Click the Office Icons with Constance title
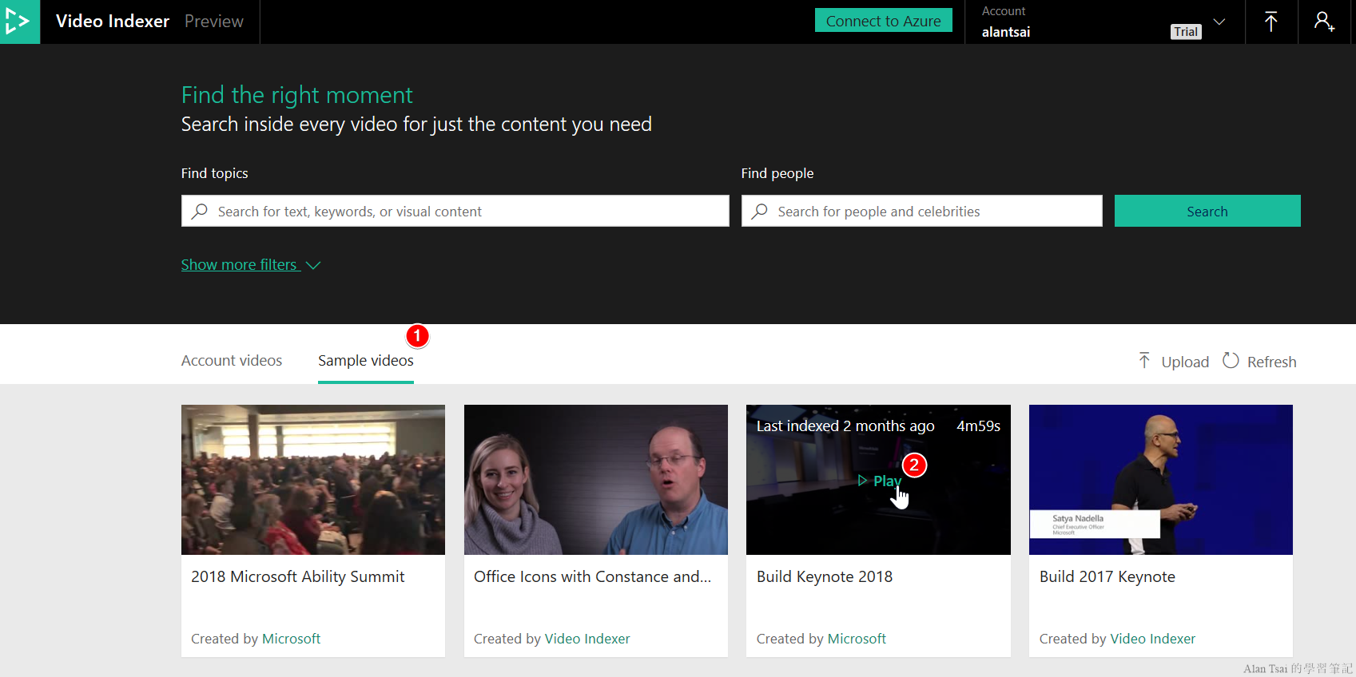 (593, 576)
